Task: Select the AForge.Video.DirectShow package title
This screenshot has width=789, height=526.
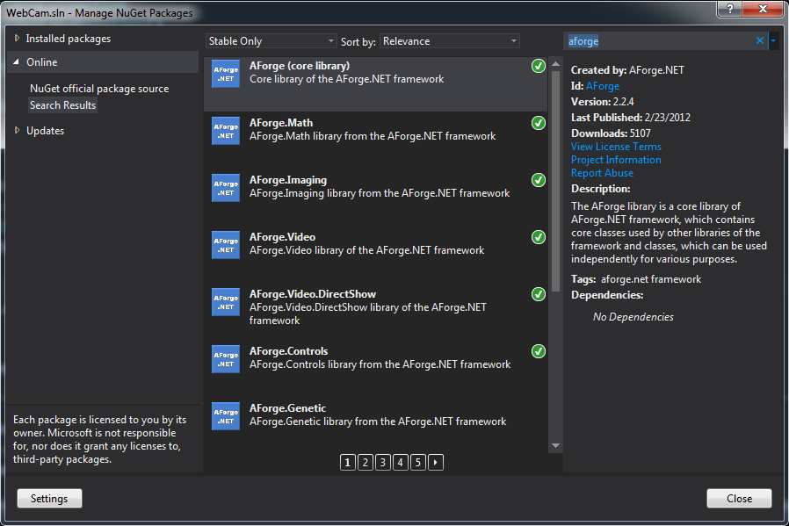Action: (313, 294)
